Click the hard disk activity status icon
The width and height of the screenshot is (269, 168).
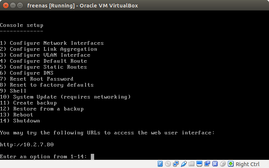[160, 164]
